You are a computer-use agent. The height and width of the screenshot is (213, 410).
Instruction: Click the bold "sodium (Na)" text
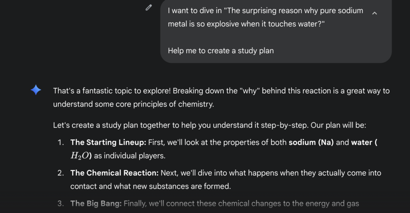tap(311, 143)
